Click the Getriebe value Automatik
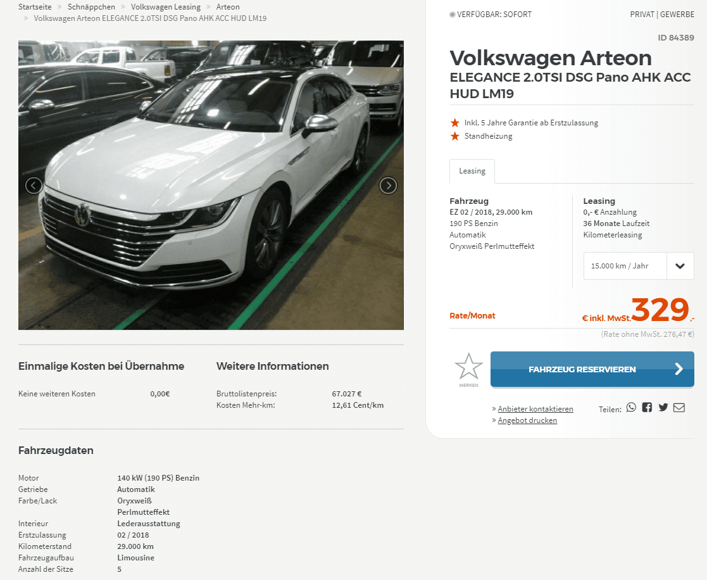Screen dimensions: 707x580 point(135,489)
